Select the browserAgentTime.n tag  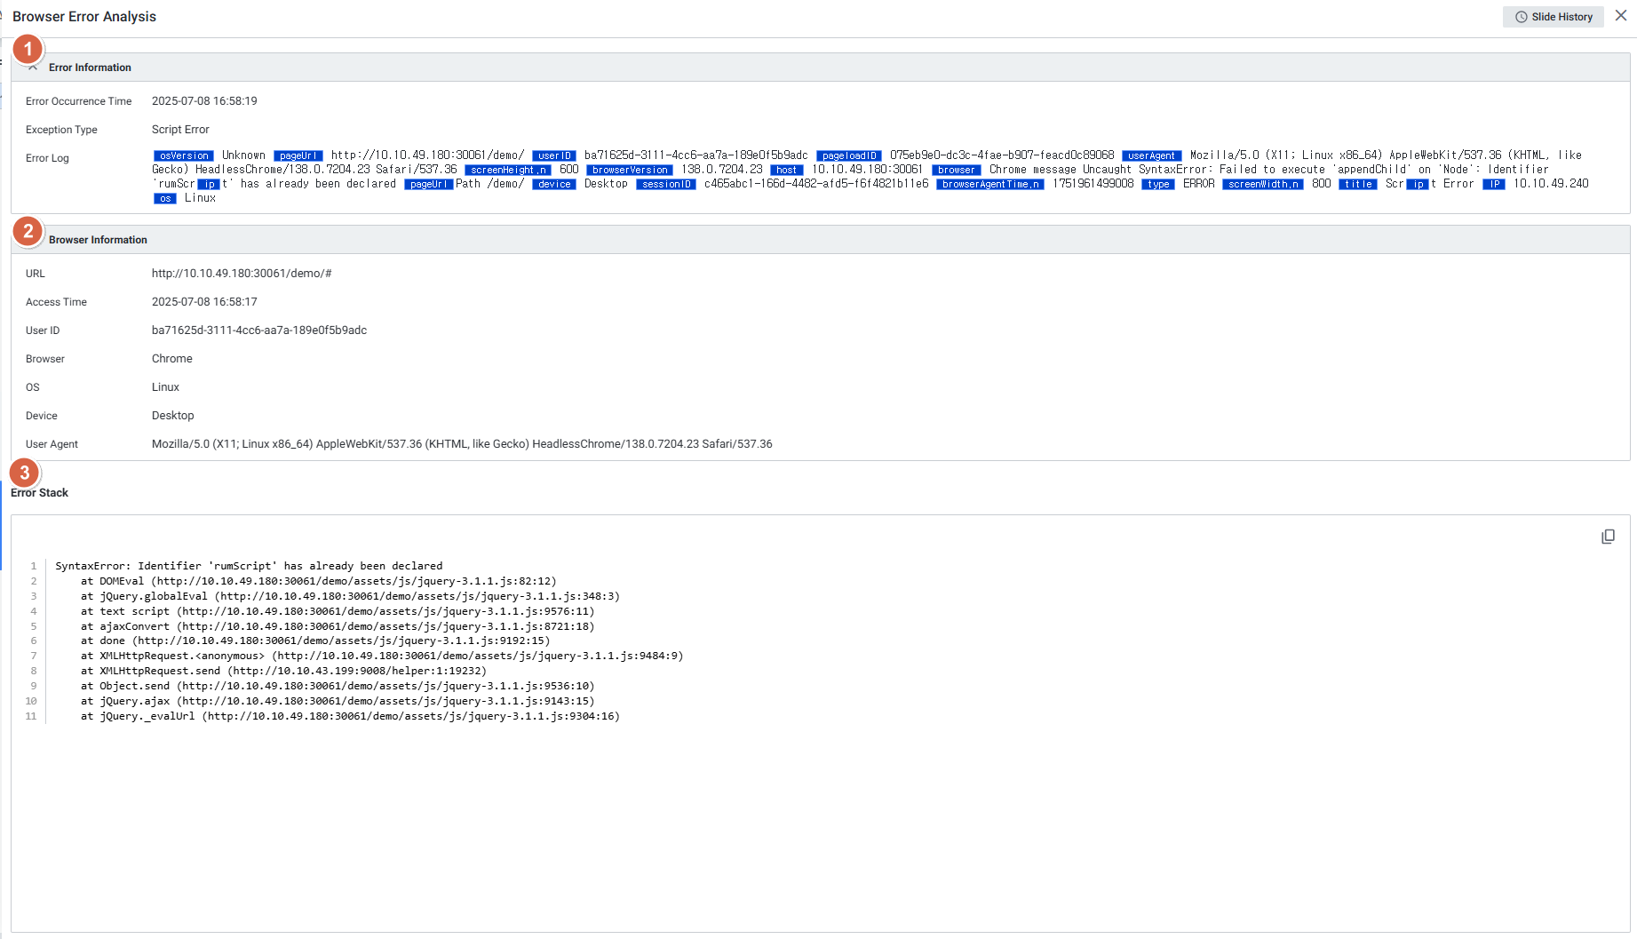[990, 184]
